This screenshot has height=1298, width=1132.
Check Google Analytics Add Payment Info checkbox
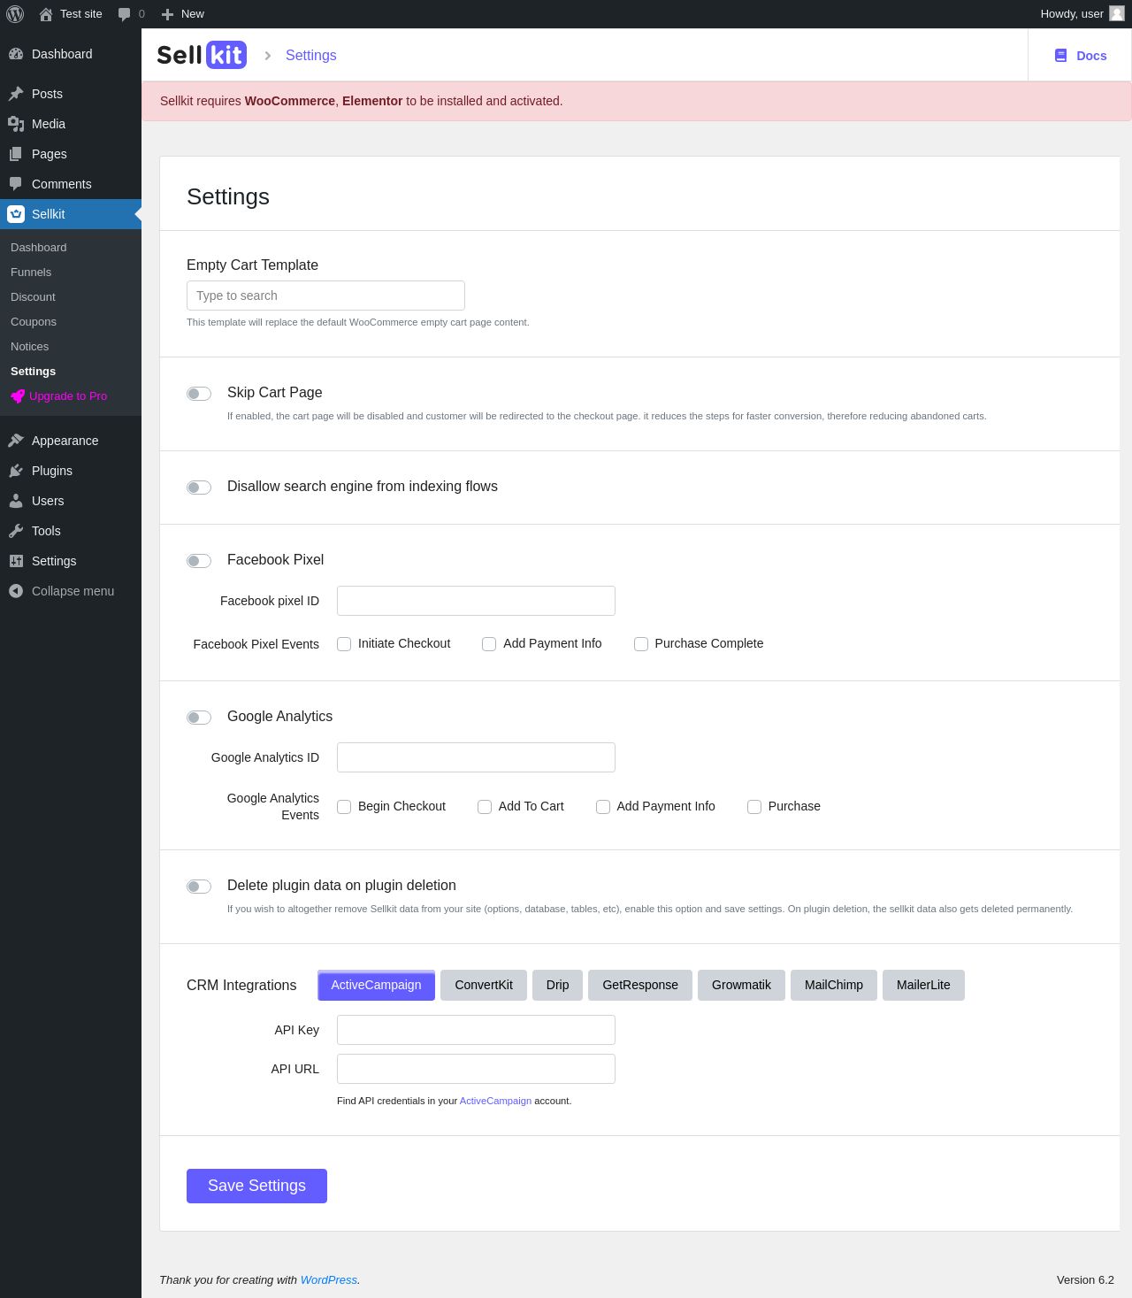click(603, 807)
